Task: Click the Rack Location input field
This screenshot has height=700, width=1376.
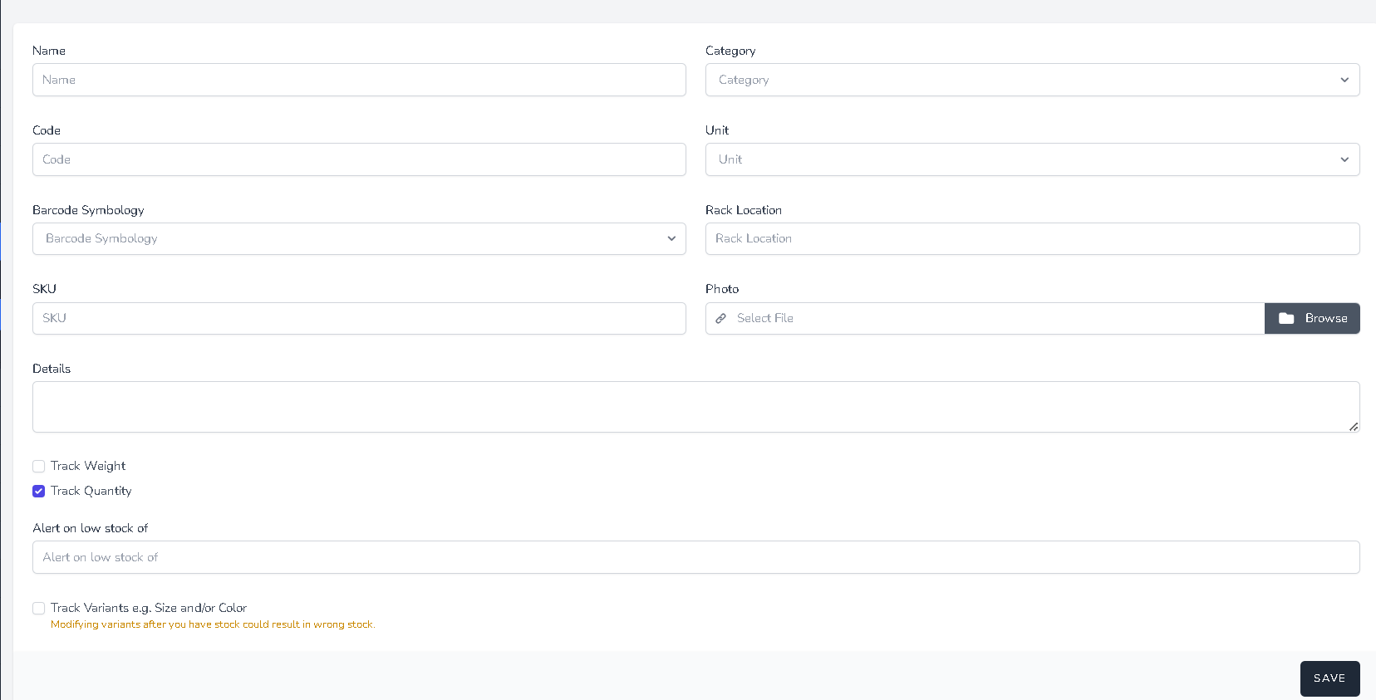Action: (1031, 238)
